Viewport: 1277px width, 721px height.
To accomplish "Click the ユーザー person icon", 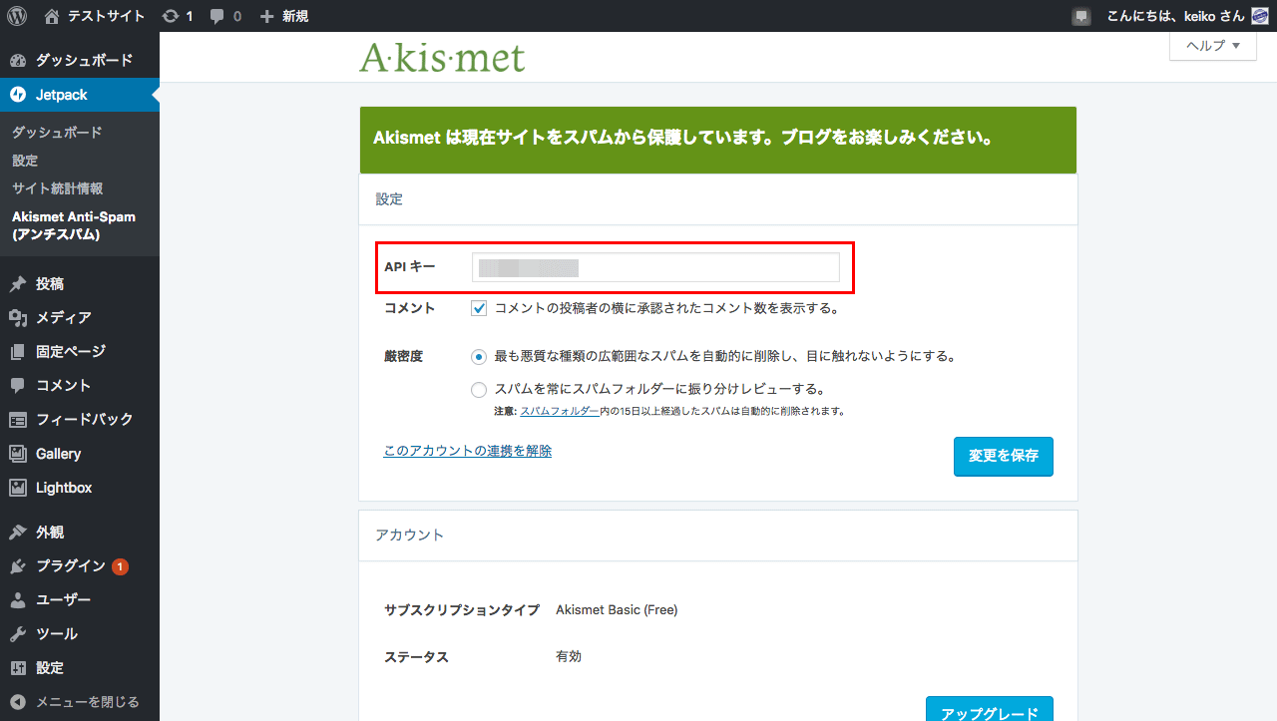I will (18, 600).
